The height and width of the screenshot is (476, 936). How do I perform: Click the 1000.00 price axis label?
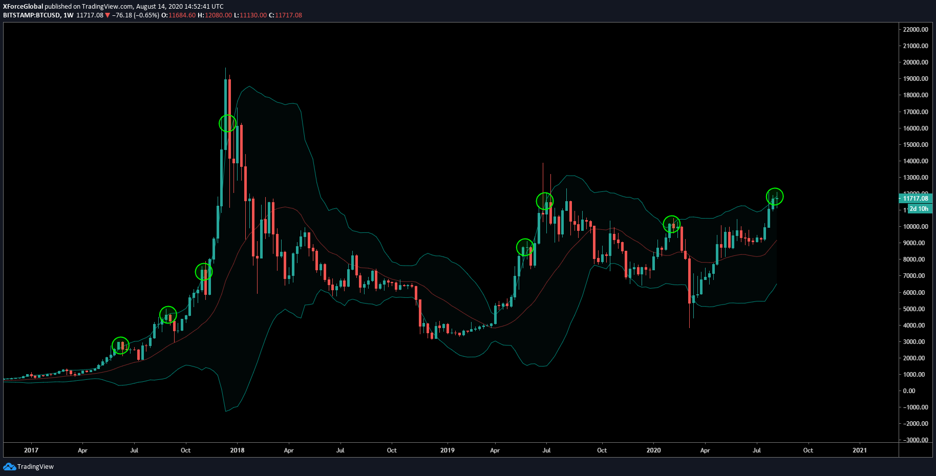tap(914, 374)
